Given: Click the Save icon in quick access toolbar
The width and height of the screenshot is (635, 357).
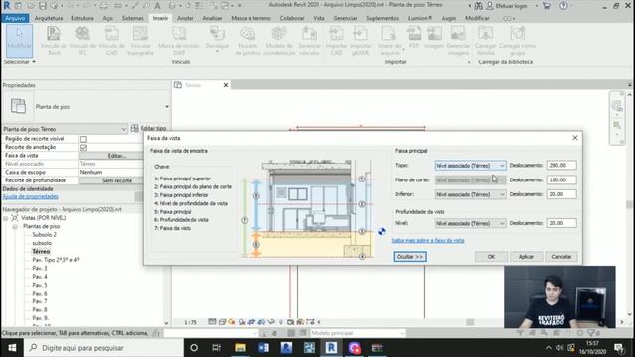Looking at the screenshot, I should 42,6.
